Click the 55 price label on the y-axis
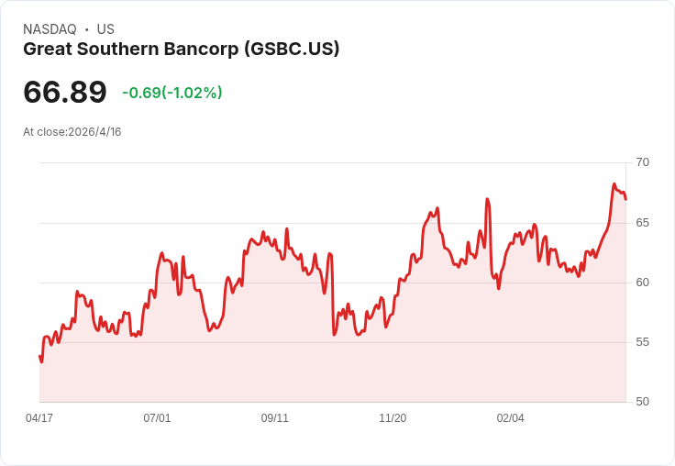675x466 pixels. pos(642,342)
